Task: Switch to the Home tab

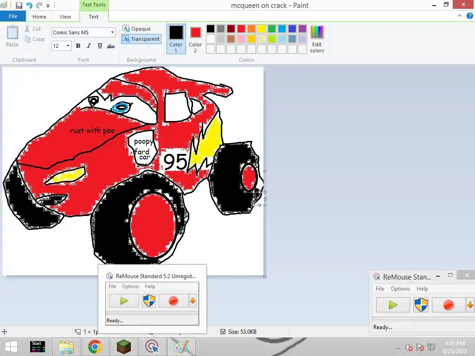Action: click(39, 17)
